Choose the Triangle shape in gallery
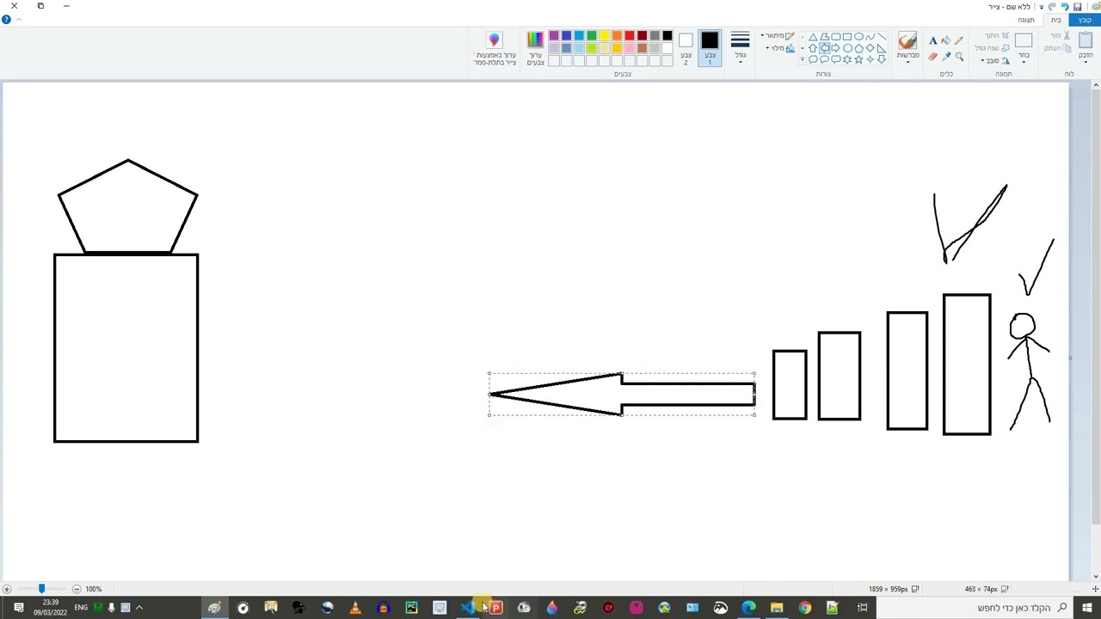 (x=813, y=36)
